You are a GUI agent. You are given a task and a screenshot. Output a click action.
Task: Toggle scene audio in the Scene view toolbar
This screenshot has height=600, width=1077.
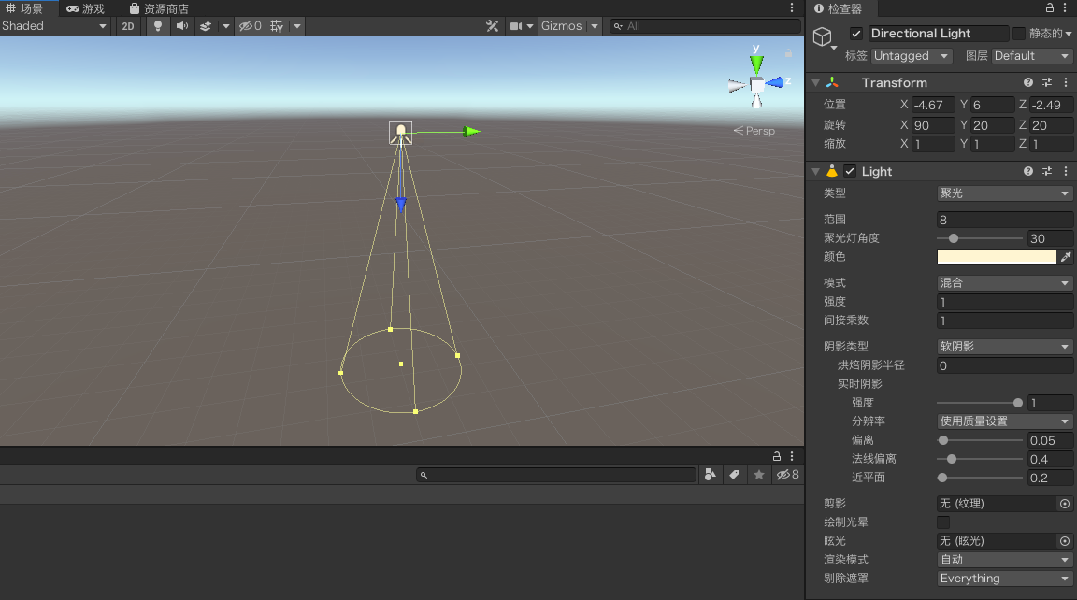click(182, 25)
